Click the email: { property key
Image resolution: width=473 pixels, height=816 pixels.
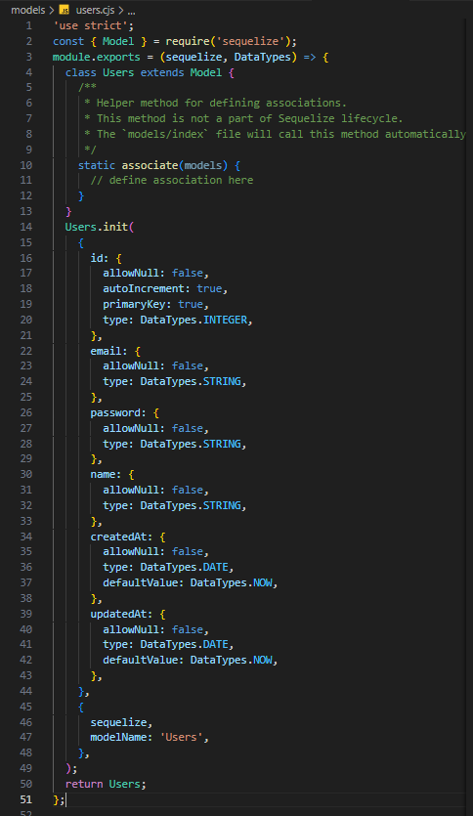coord(115,351)
